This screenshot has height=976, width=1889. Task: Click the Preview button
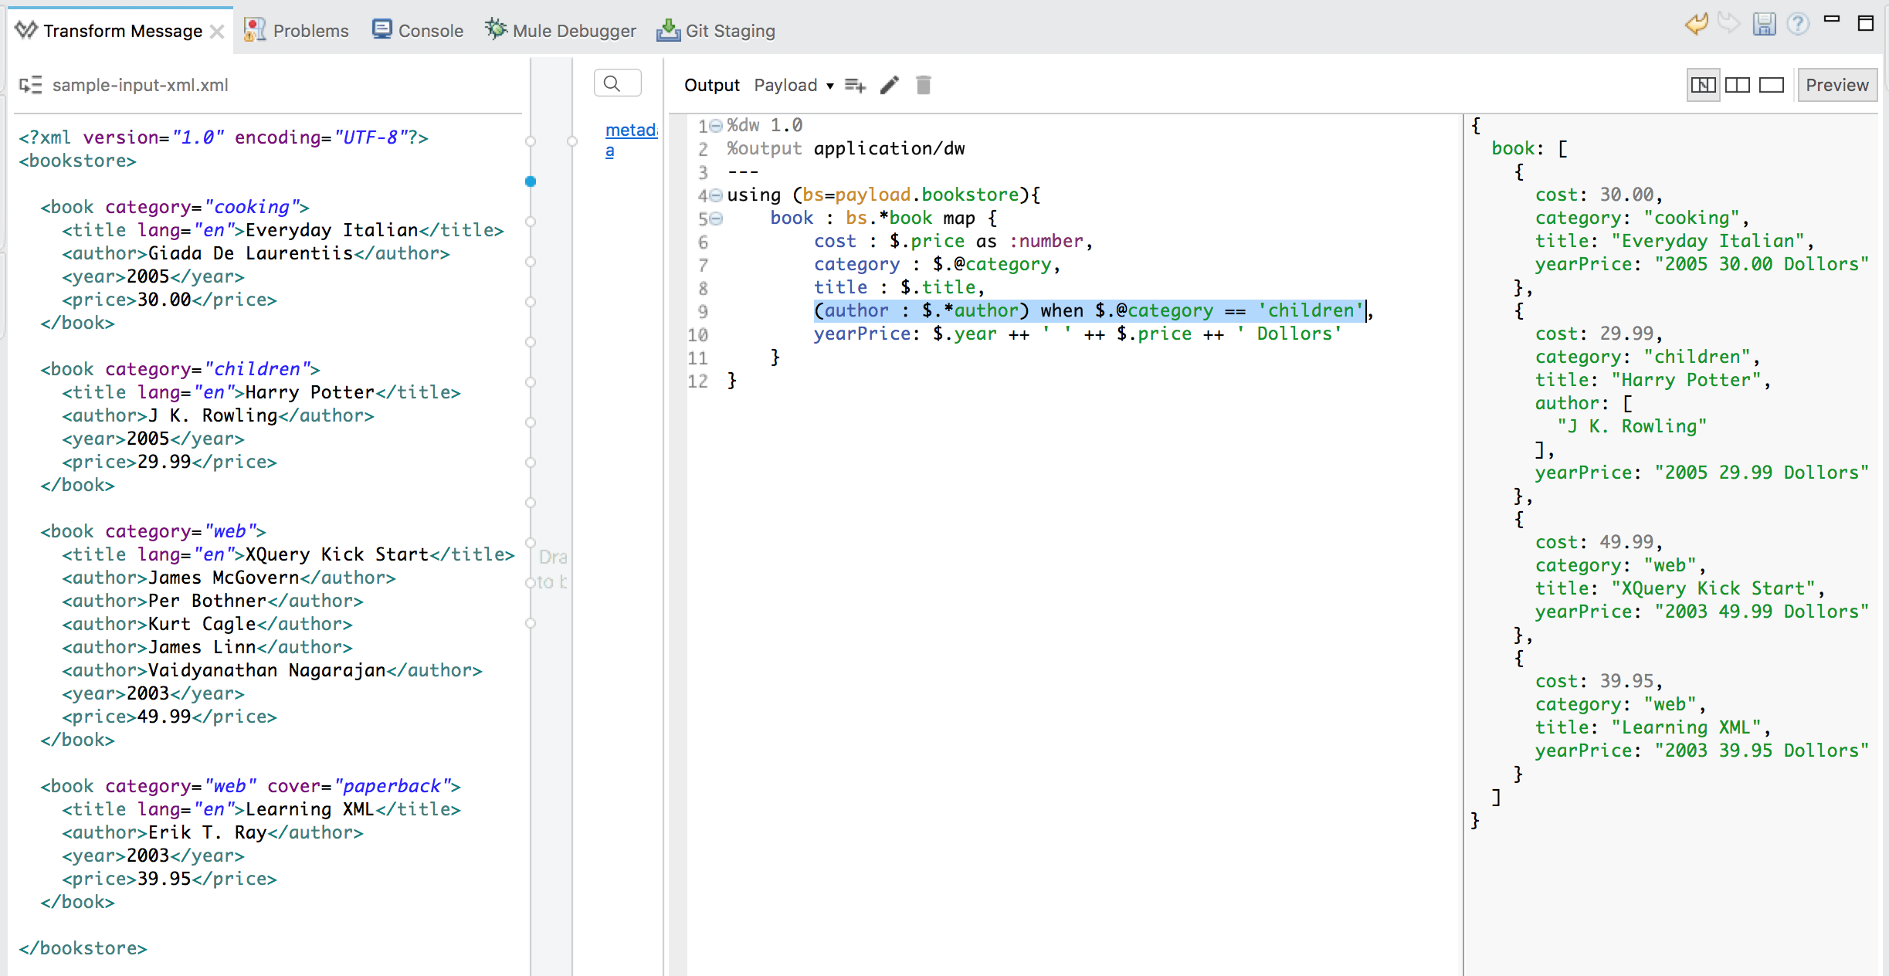tap(1836, 85)
